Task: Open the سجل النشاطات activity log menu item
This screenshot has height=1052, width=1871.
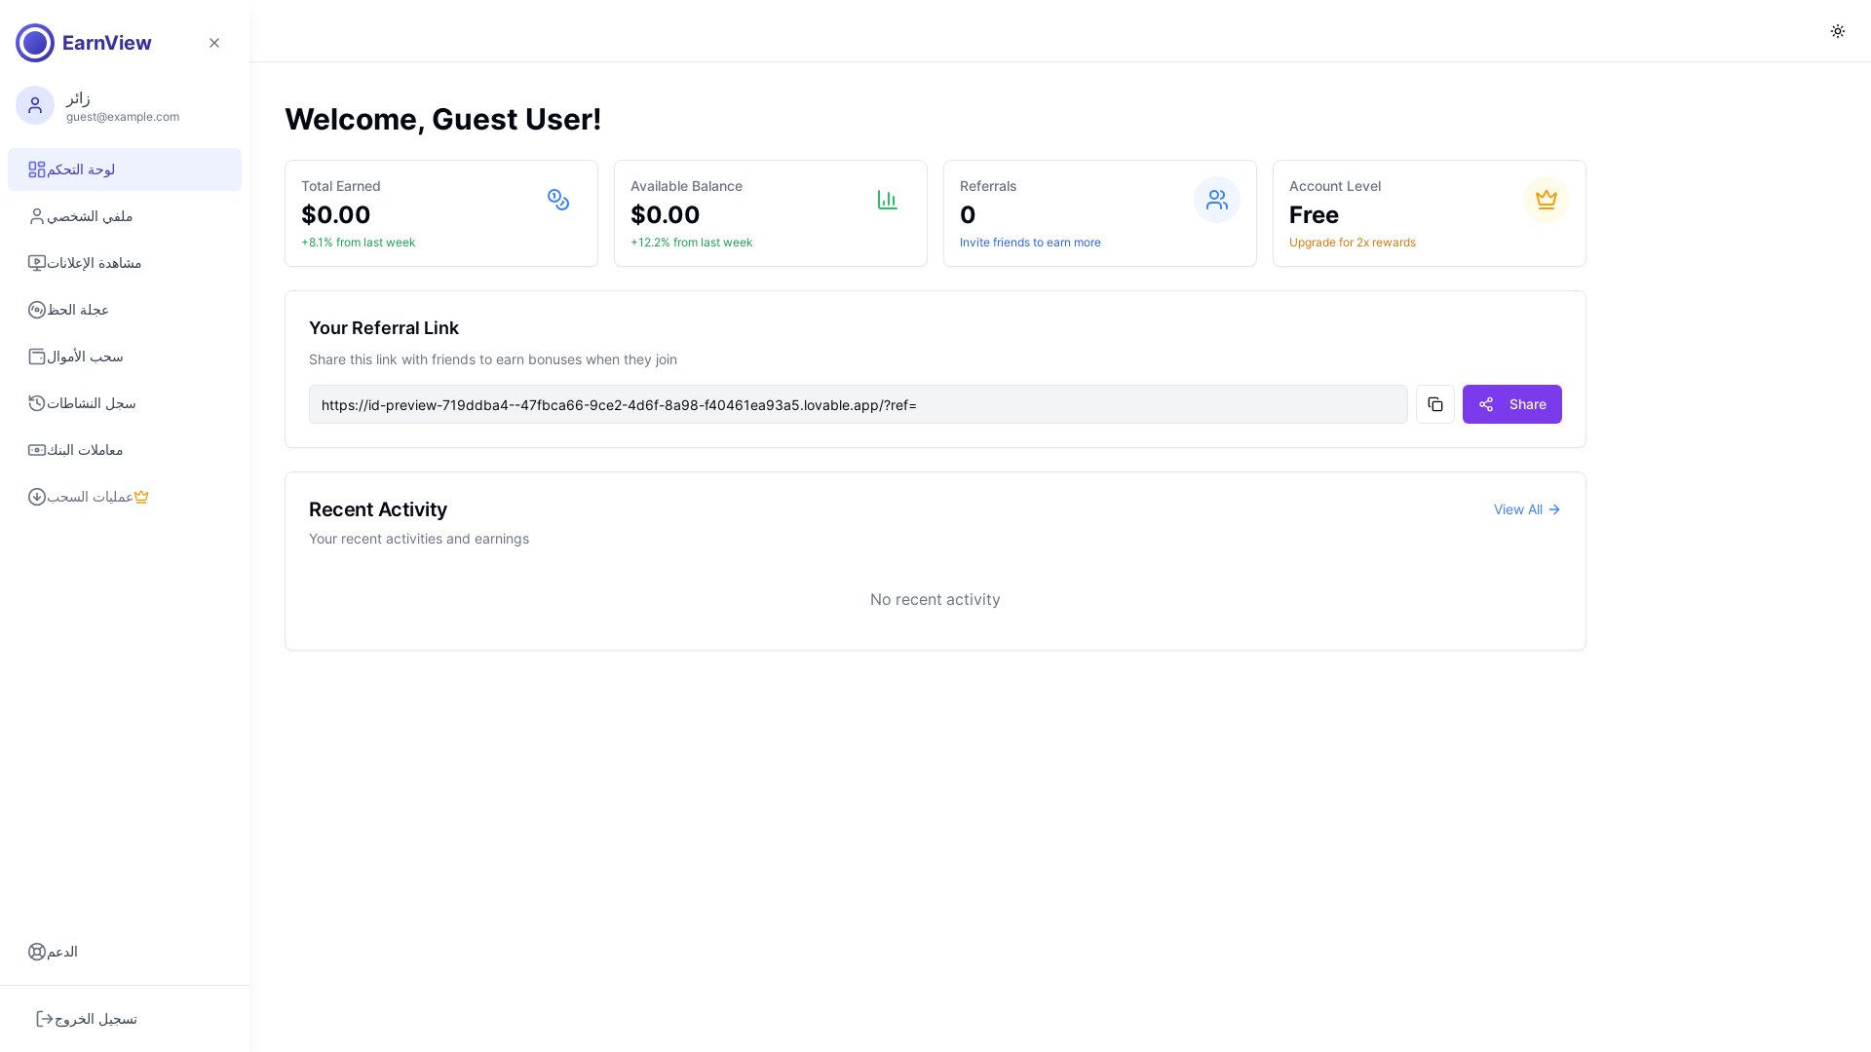Action: point(125,403)
